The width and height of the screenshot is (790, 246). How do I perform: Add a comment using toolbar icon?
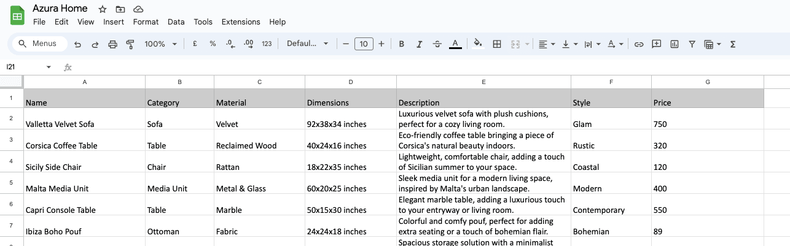[x=657, y=44]
